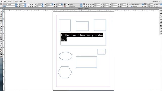Toggle Underline formatting
The image size is (162, 91).
33,4
